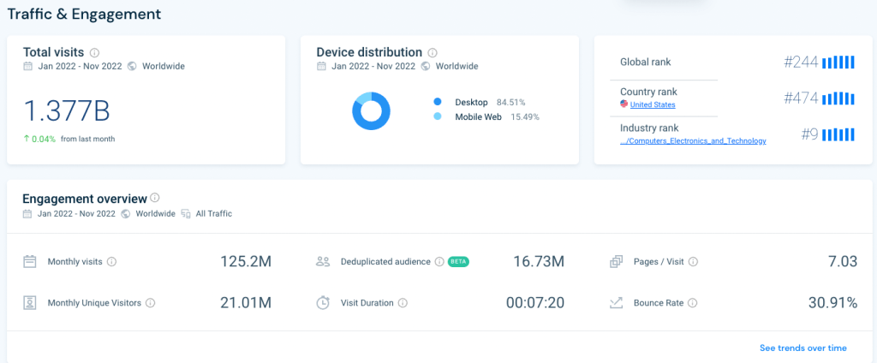Click the info icon next to Pages / Visit
Screen dimensions: 877x363
pyautogui.click(x=693, y=261)
